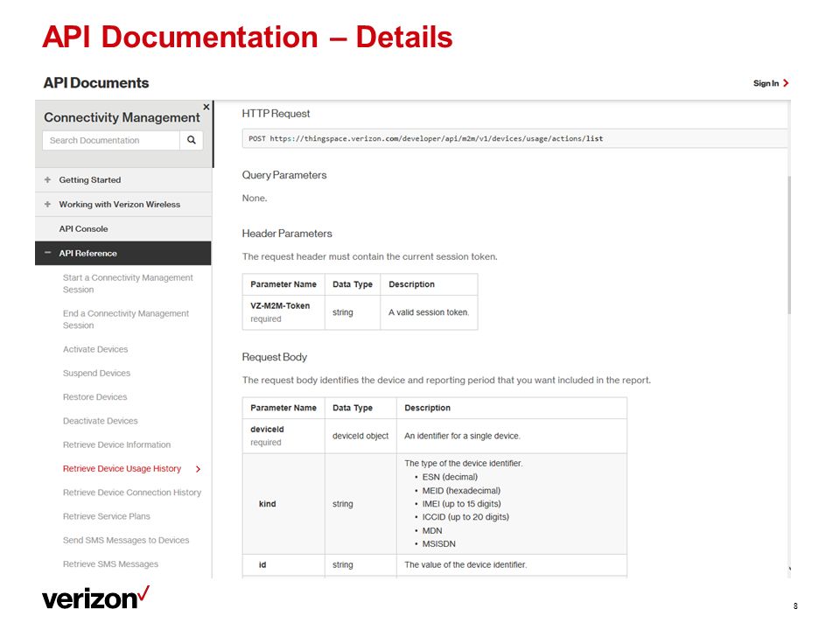Screen dimensions: 840x630
Task: Click the 'kind' parameter name
Action: tap(268, 504)
